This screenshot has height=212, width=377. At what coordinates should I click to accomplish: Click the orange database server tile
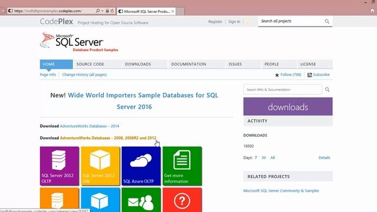coord(59,200)
